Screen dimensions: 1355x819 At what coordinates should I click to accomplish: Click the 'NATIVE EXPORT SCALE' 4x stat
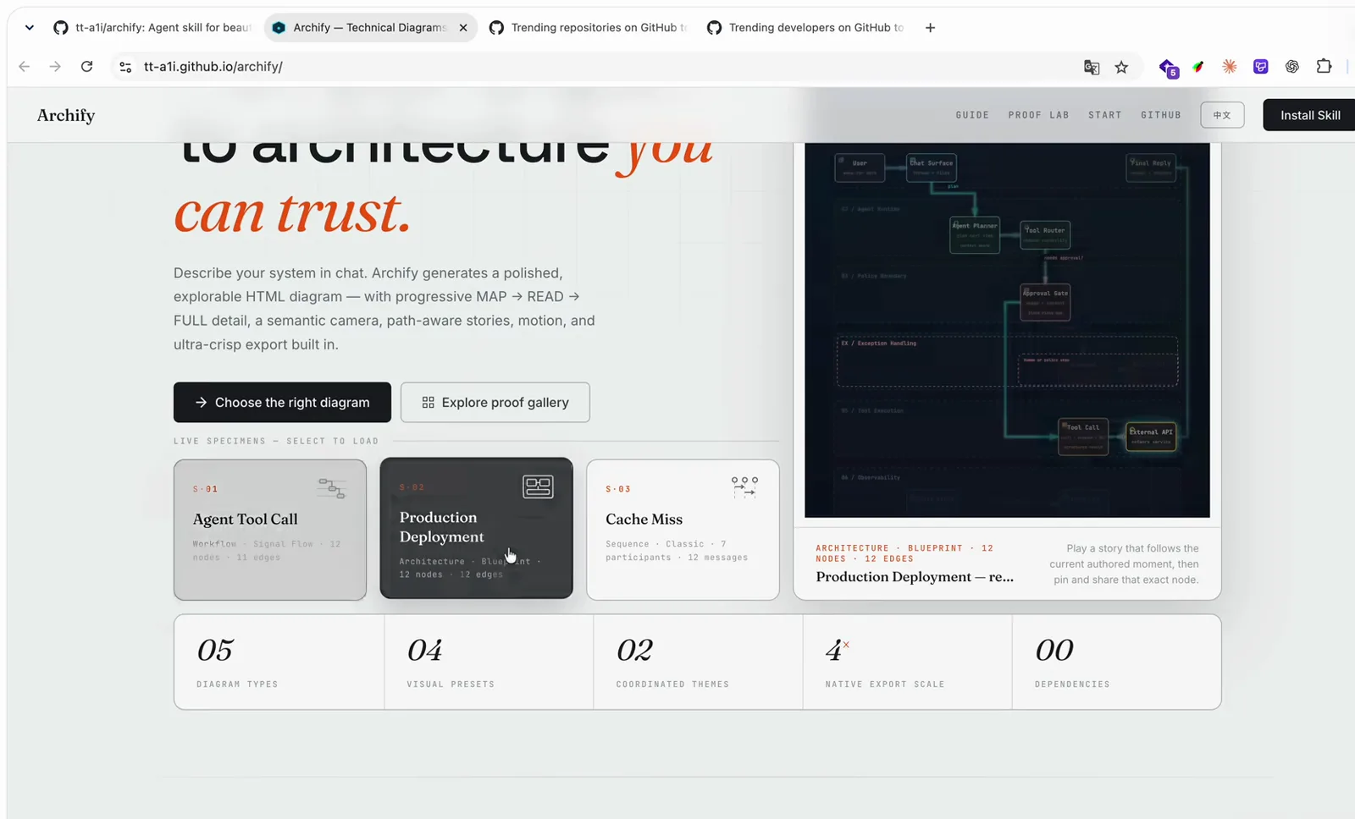[907, 662]
